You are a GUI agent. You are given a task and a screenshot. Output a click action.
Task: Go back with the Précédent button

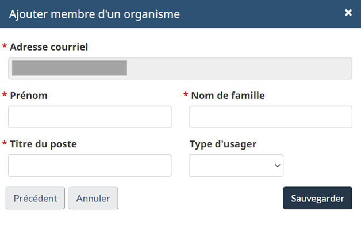(35, 199)
